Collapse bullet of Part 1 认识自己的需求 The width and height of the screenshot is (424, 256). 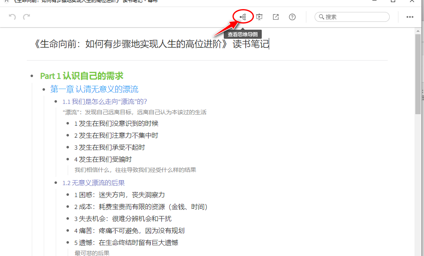32,76
